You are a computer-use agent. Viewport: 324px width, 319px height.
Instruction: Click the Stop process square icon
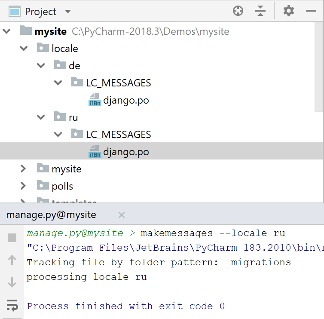[12, 238]
